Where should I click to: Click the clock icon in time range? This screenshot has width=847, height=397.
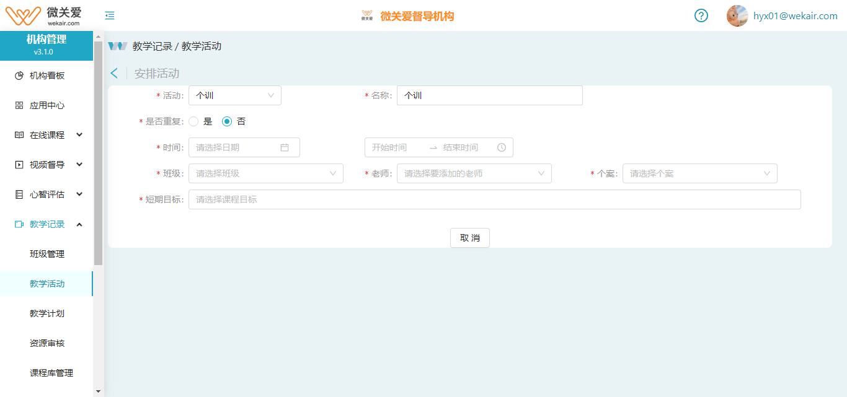tap(502, 147)
